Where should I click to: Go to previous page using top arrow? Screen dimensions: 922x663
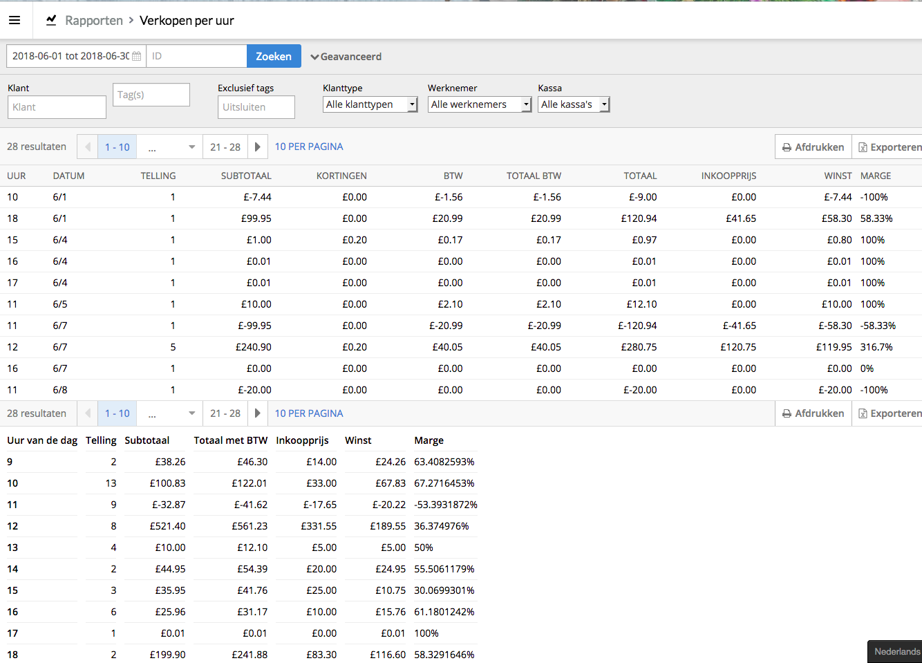pos(88,147)
